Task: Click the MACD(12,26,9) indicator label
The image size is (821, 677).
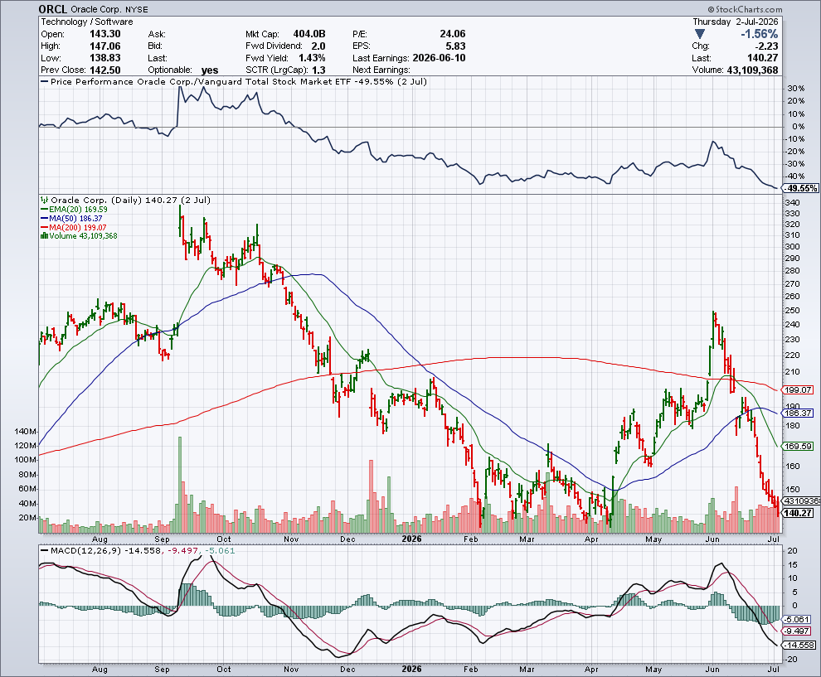Action: 85,551
